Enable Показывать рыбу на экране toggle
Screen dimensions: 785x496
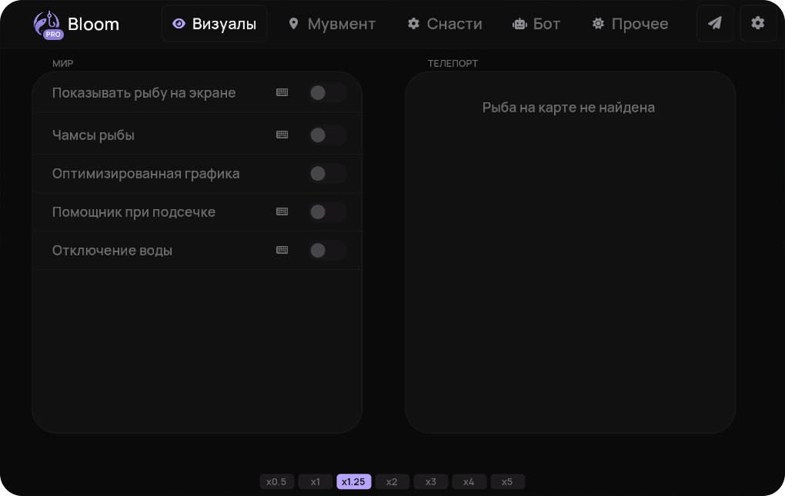coord(327,92)
